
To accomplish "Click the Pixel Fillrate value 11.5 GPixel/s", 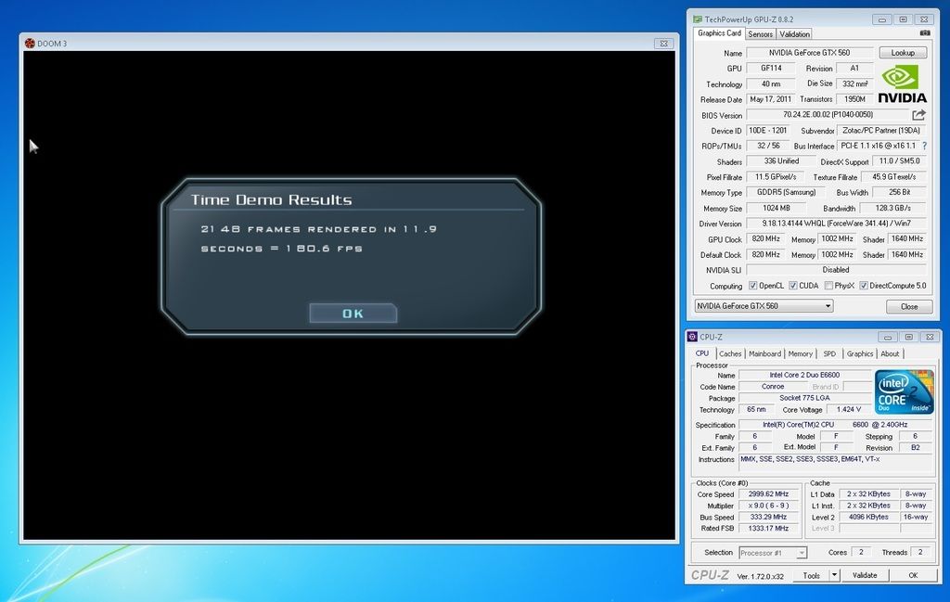I will click(775, 177).
